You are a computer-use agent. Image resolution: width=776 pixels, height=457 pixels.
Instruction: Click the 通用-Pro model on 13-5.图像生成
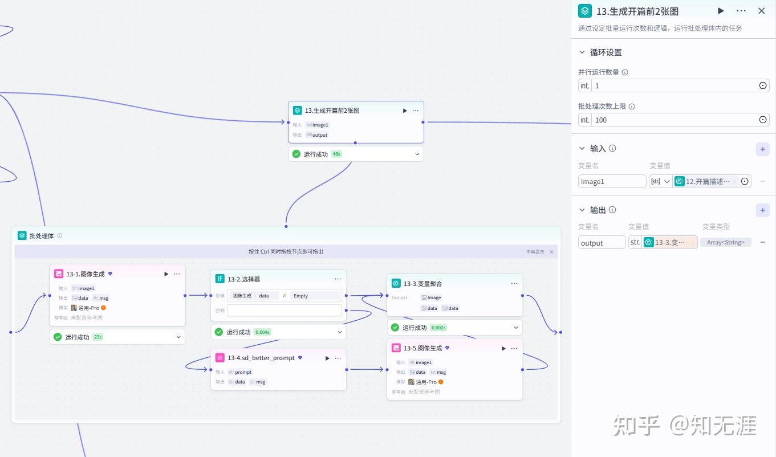(x=425, y=382)
